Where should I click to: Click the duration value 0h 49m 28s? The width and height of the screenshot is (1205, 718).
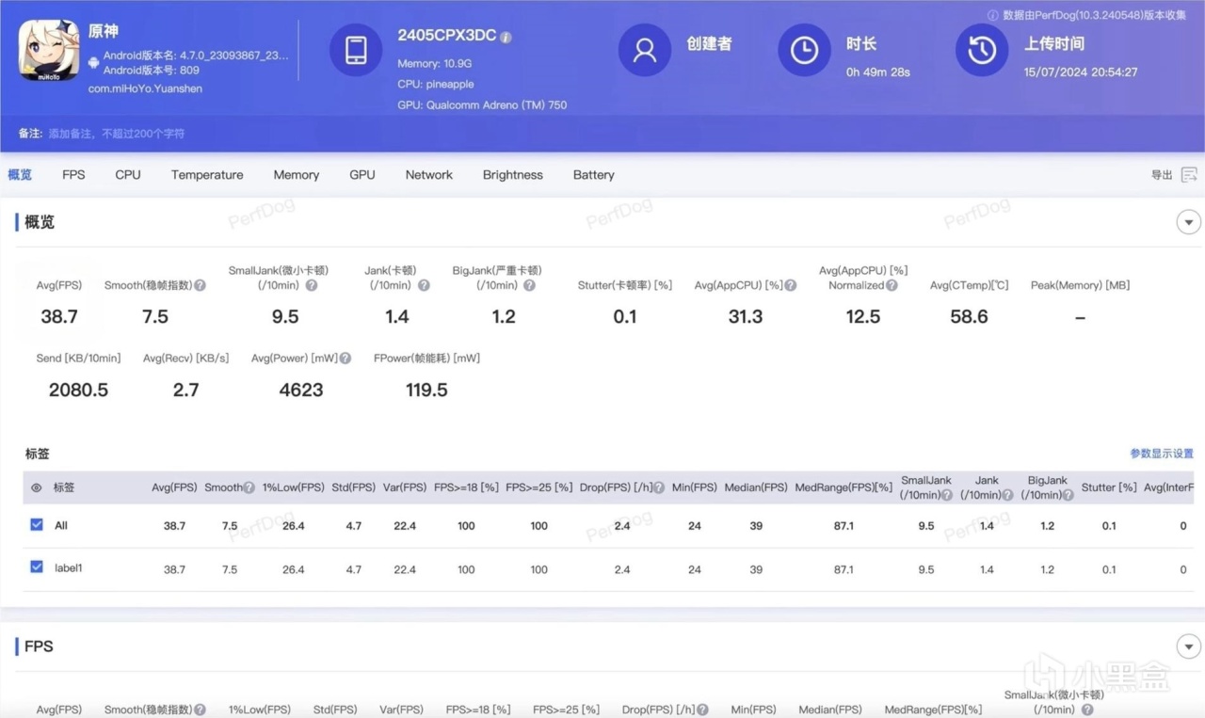coord(878,72)
